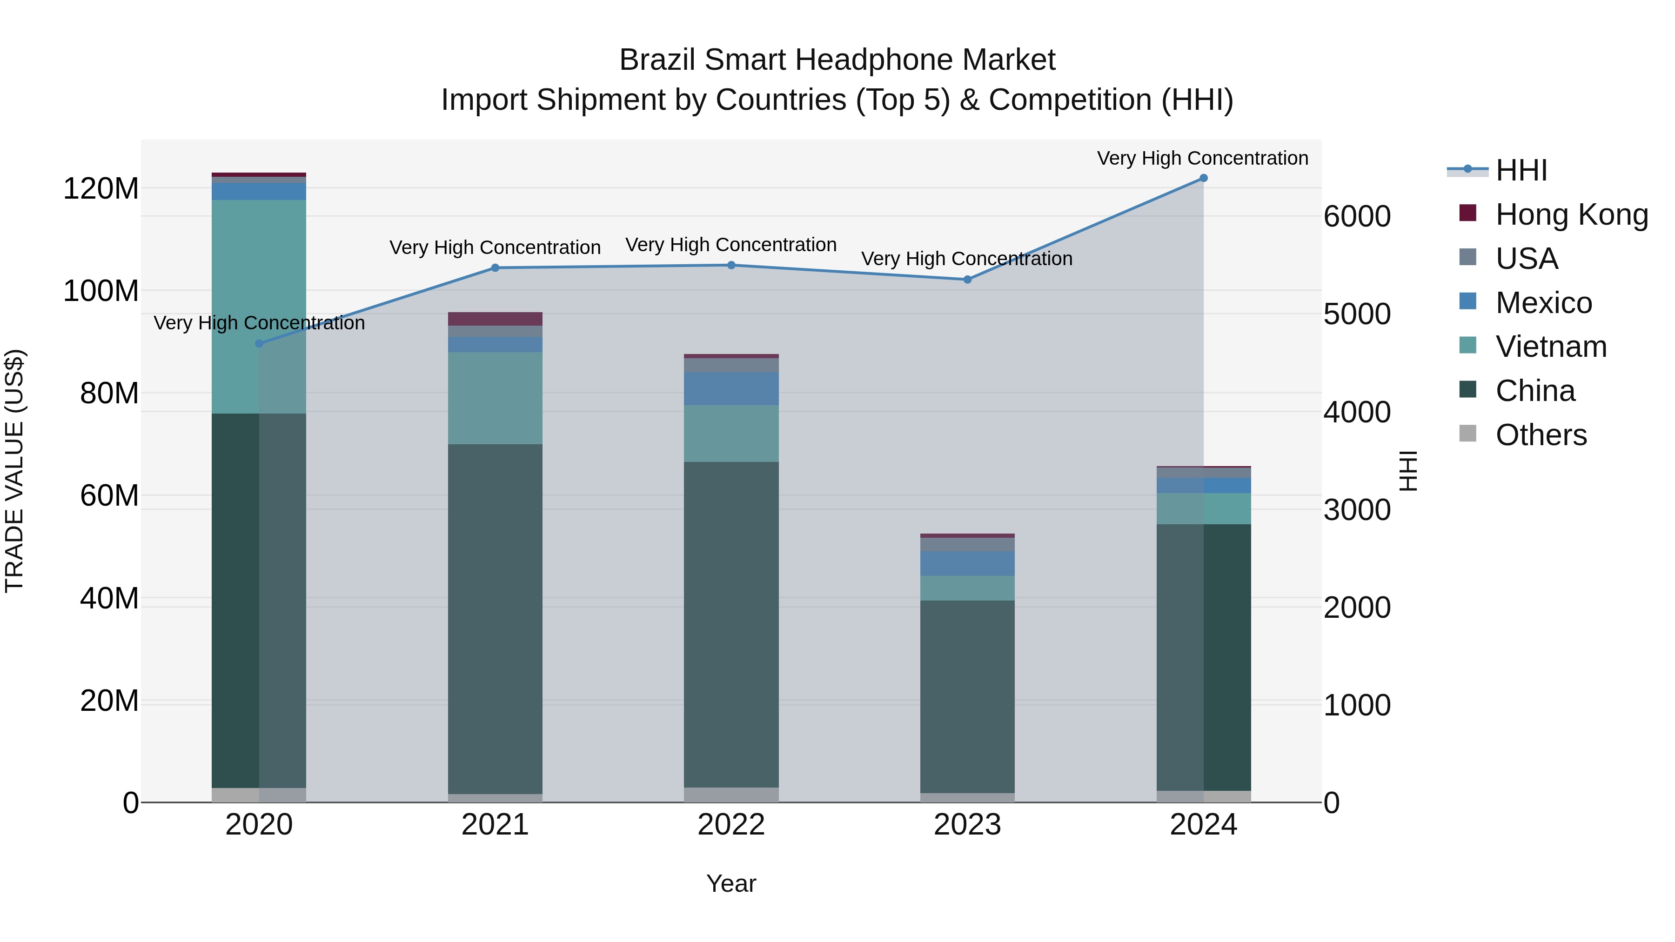The image size is (1675, 942).
Task: Click the 60M left axis tick label
Action: tap(109, 495)
